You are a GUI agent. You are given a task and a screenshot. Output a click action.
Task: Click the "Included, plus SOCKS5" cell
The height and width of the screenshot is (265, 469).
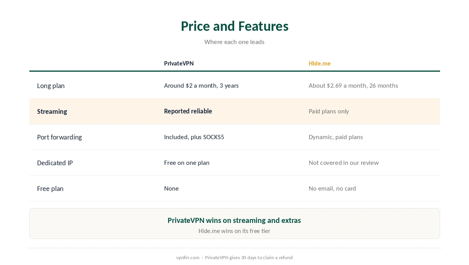tap(194, 137)
